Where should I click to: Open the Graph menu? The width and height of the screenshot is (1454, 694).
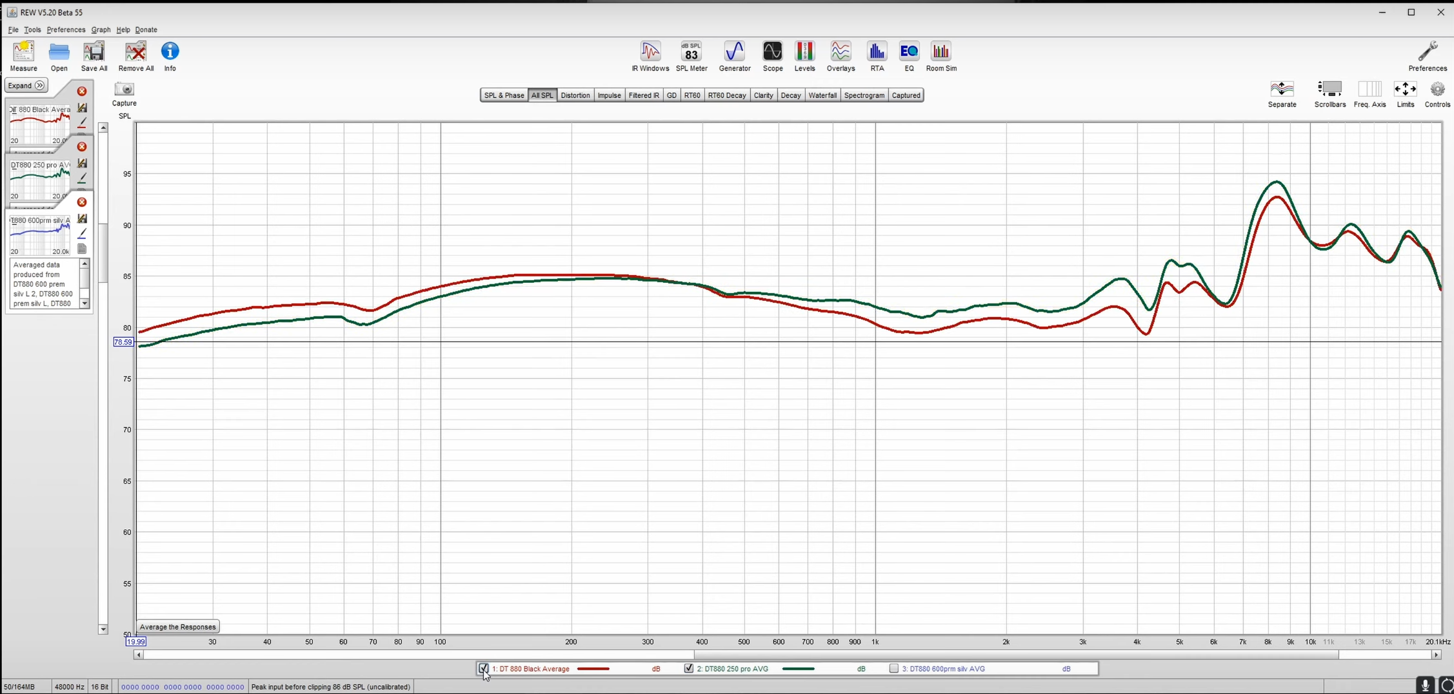pos(101,29)
